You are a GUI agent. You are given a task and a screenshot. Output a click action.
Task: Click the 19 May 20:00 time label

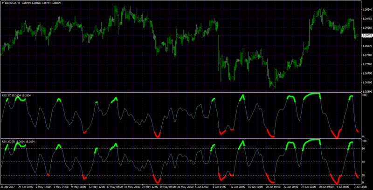point(132,187)
